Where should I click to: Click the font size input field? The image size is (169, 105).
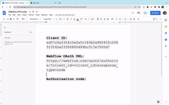tap(60, 19)
